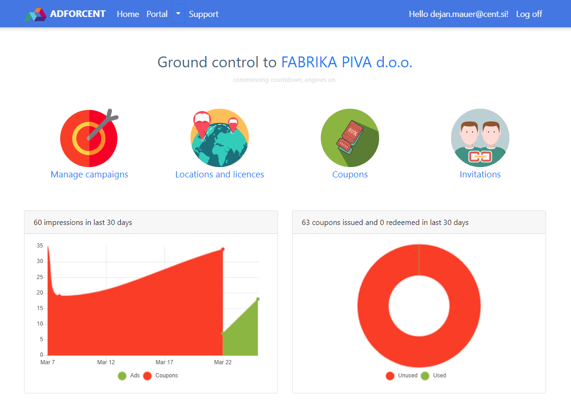
Task: Click '60 impressions in last 30 days' header
Action: click(83, 223)
